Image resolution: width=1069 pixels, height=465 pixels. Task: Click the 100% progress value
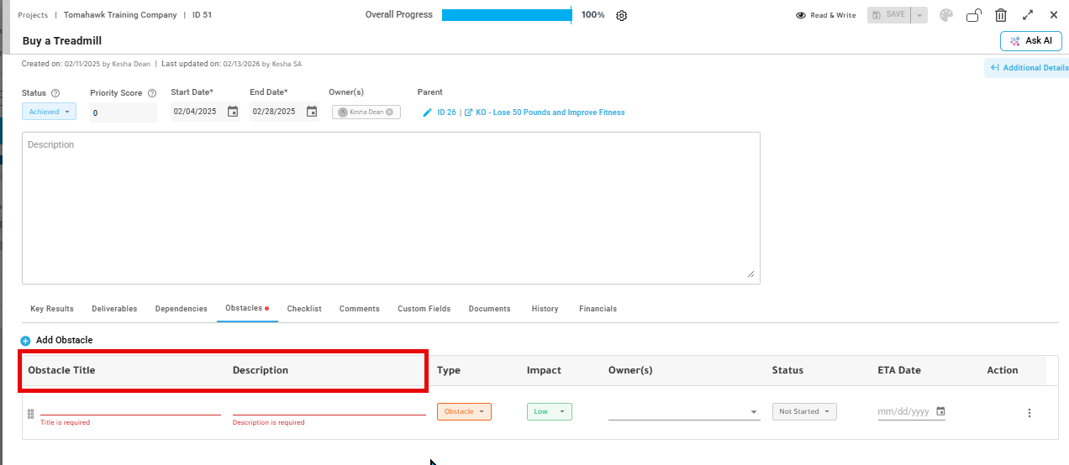coord(593,15)
